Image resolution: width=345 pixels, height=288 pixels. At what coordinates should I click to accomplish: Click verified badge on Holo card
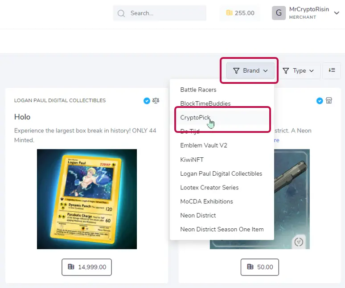click(147, 101)
